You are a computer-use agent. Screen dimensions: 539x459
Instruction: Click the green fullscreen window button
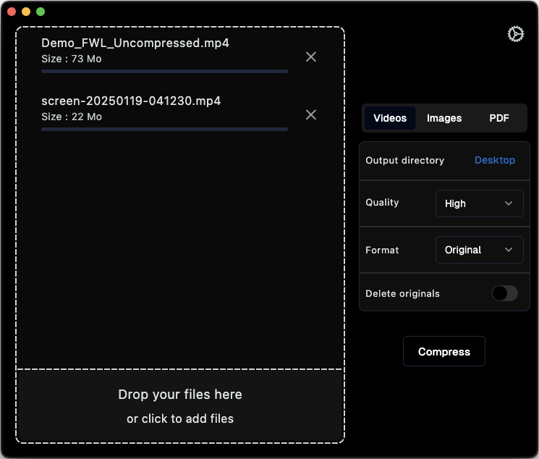[41, 12]
